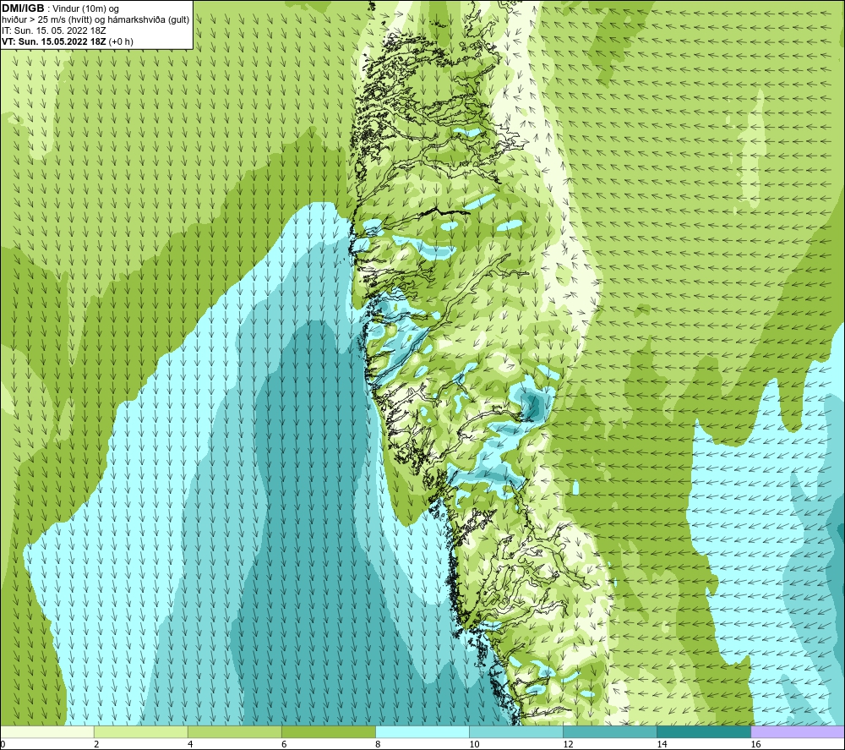Click the '(+0 h)' forecast offset text

click(x=121, y=41)
